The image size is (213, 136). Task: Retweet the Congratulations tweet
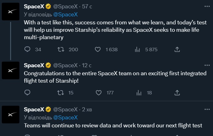tap(61, 93)
